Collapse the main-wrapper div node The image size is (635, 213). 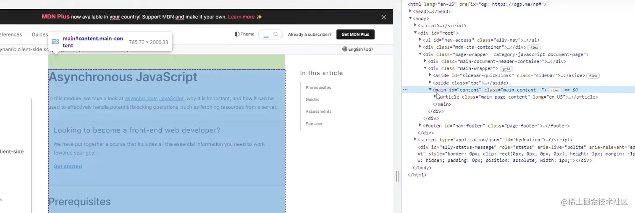pos(425,68)
